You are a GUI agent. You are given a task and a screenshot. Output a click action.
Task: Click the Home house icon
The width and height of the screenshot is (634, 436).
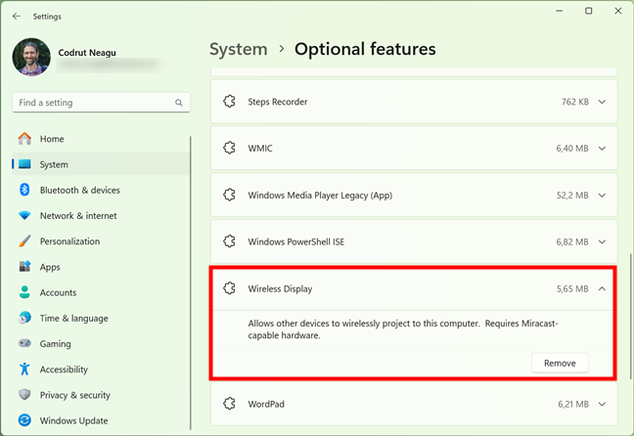(x=24, y=139)
